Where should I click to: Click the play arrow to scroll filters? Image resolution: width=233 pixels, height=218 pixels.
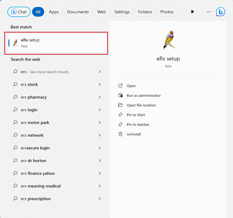192,12
